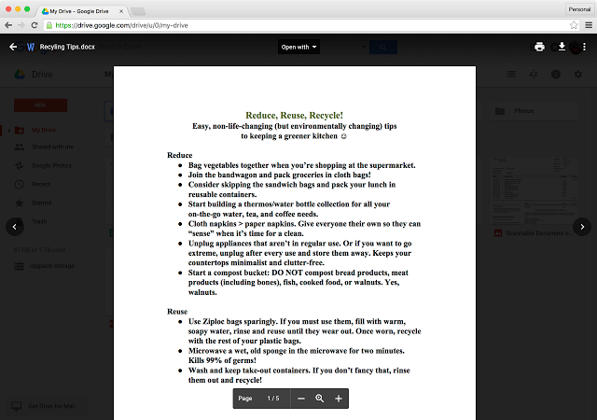Download the file with the download icon

[562, 47]
